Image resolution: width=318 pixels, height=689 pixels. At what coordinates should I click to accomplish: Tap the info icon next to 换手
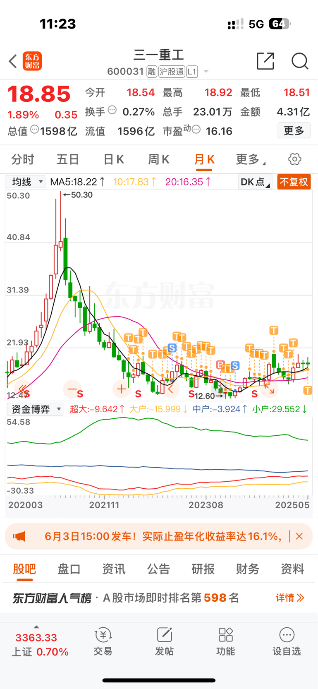pos(112,110)
